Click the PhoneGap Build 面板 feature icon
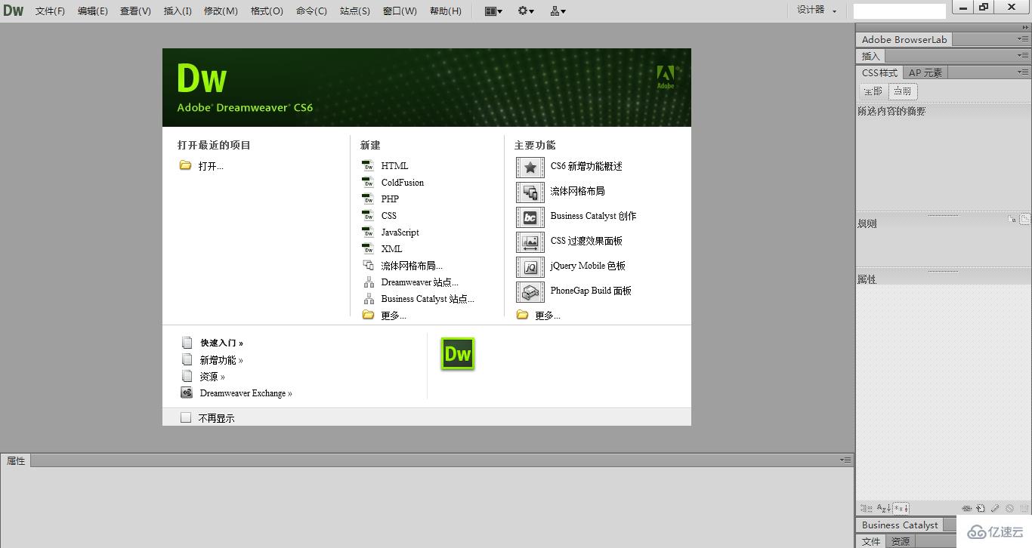This screenshot has width=1032, height=548. tap(530, 291)
